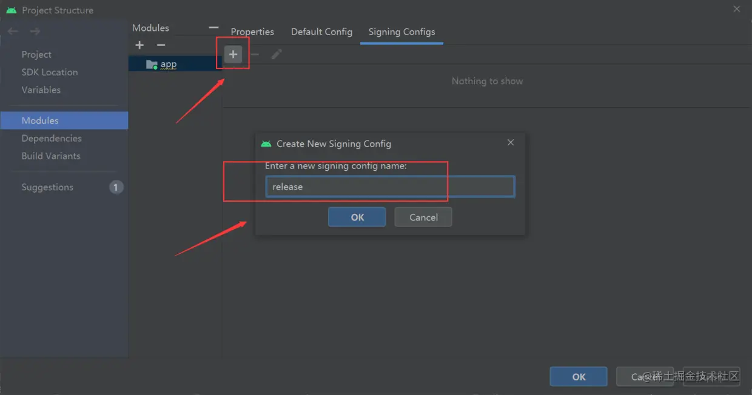
Task: Click the dialog title Android icon
Action: 266,144
